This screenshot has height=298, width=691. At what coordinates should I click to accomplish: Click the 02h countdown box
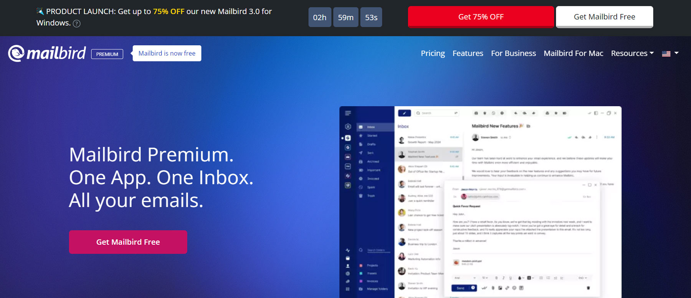pyautogui.click(x=320, y=17)
